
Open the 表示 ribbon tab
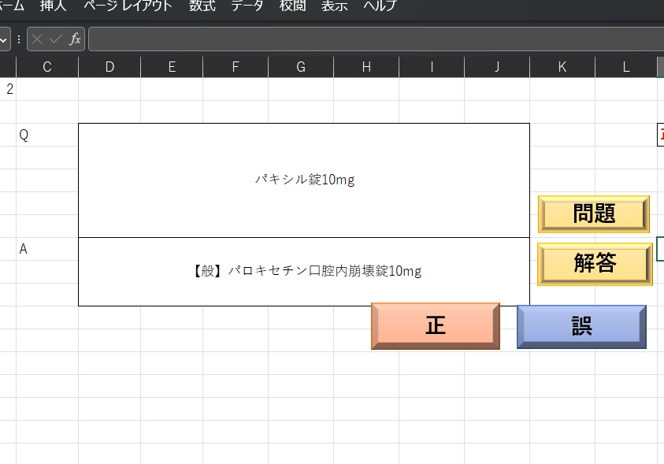click(x=334, y=6)
